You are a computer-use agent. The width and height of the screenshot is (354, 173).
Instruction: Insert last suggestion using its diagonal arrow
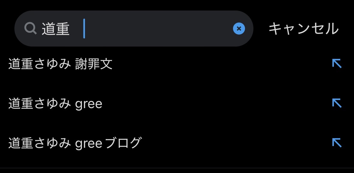[337, 143]
